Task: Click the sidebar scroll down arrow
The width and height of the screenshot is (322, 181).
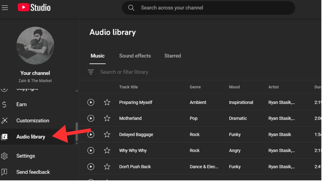Action: click(76, 143)
